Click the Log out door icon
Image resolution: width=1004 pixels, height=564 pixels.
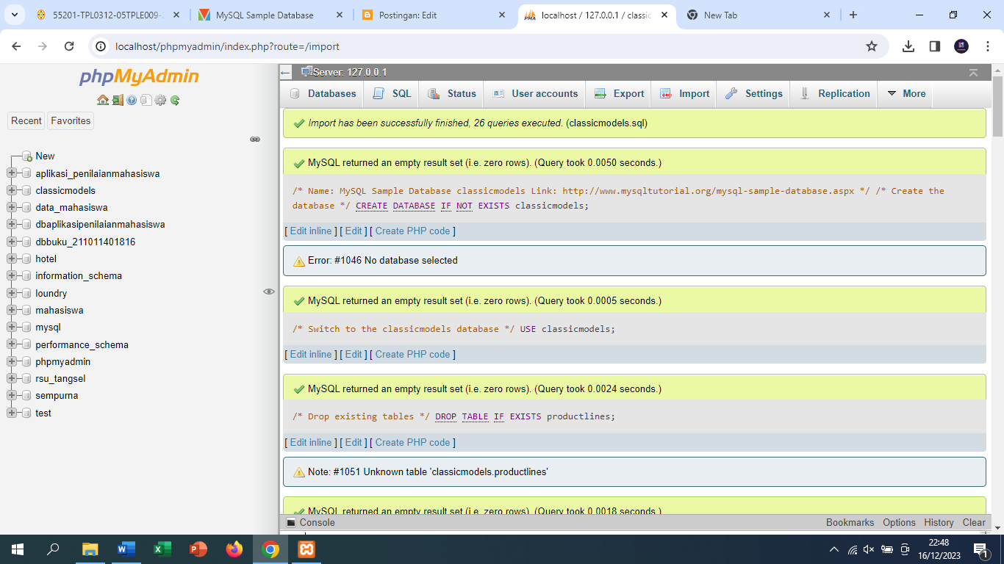pos(118,100)
